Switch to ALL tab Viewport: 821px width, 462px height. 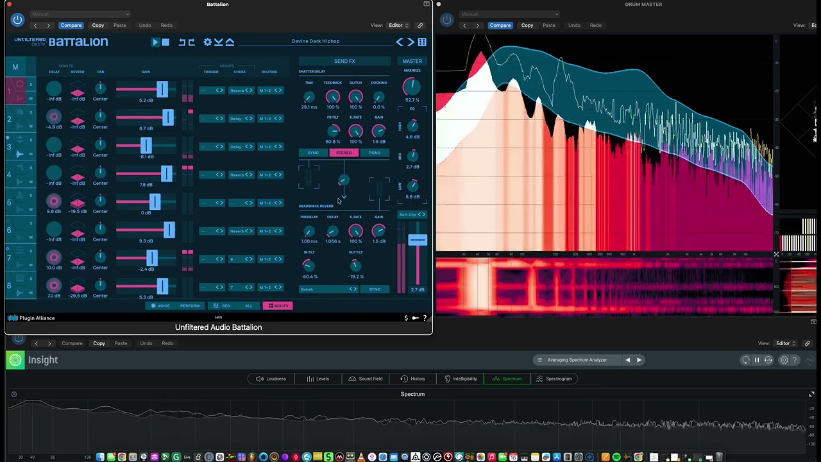pos(248,306)
